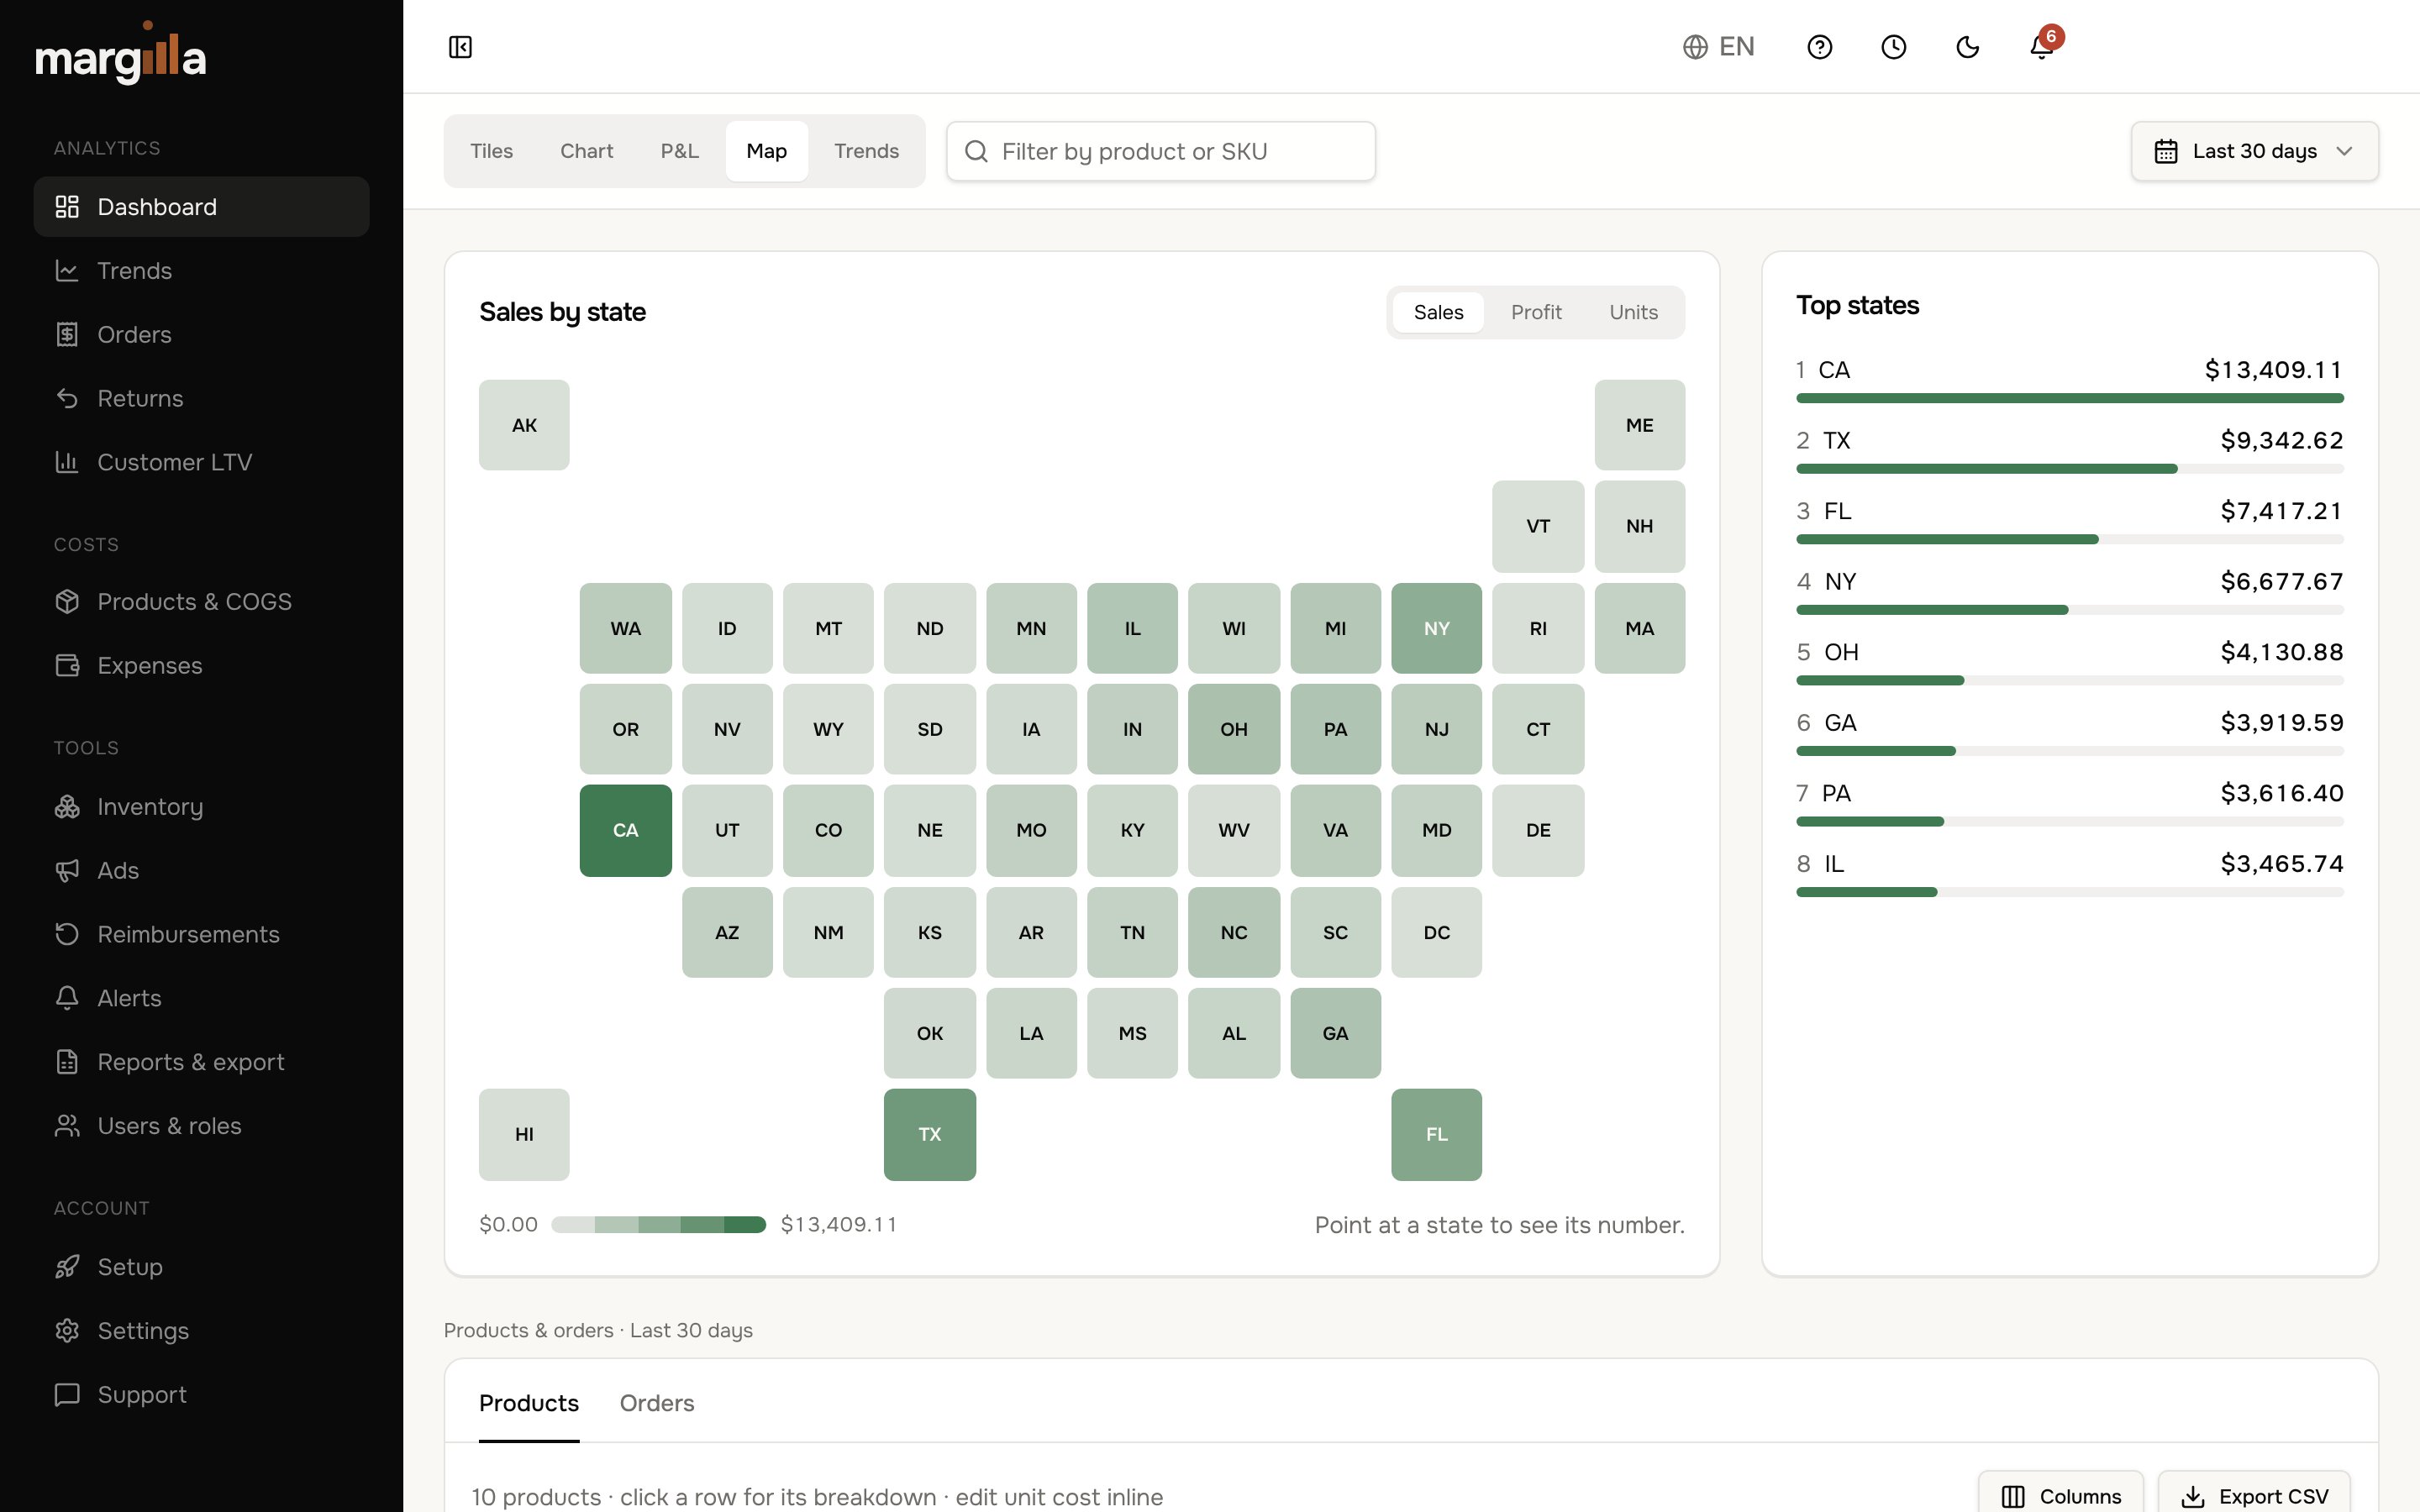Open Customer LTV page
The width and height of the screenshot is (2420, 1512).
pos(201,463)
